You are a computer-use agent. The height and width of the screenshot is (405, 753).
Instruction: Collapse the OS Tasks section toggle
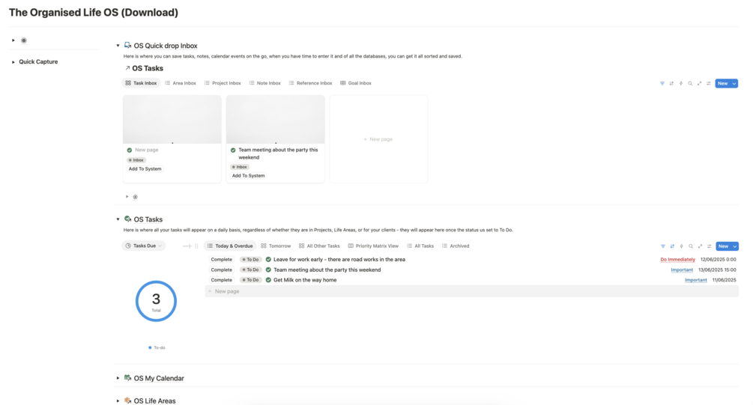118,219
